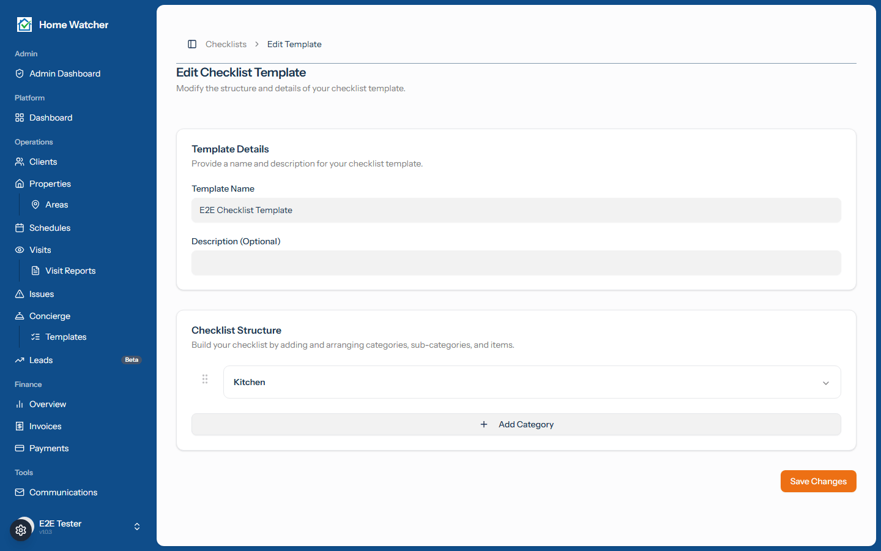Open Visits in sidebar

pos(78,250)
